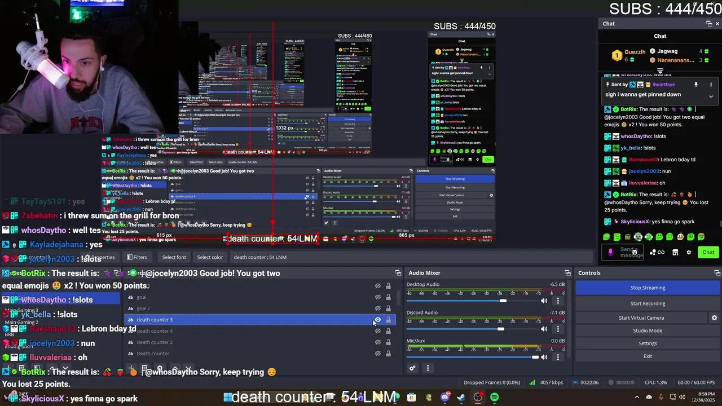Open Filters for the selected source
The image size is (722, 406).
tap(137, 257)
